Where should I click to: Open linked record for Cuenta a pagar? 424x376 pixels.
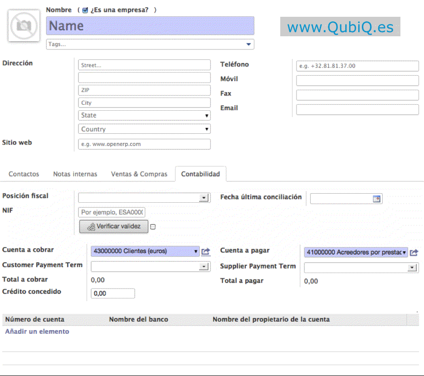point(414,253)
